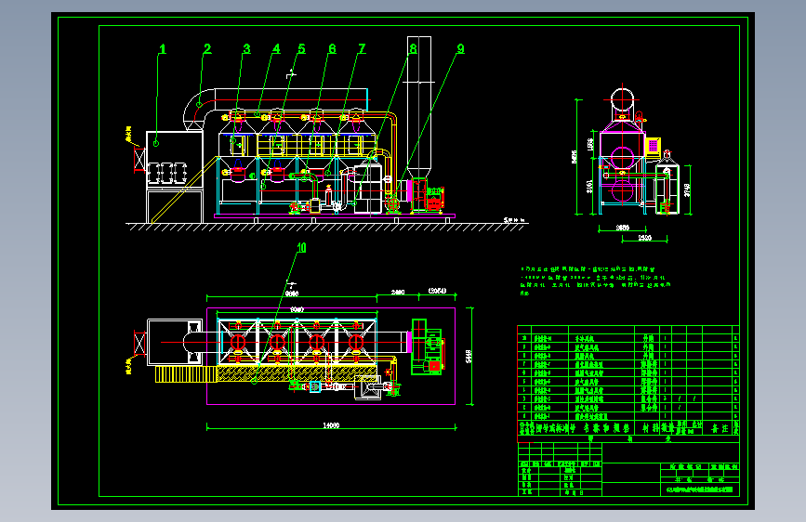Pick the 2480 dimension in plan view

pyautogui.click(x=397, y=293)
